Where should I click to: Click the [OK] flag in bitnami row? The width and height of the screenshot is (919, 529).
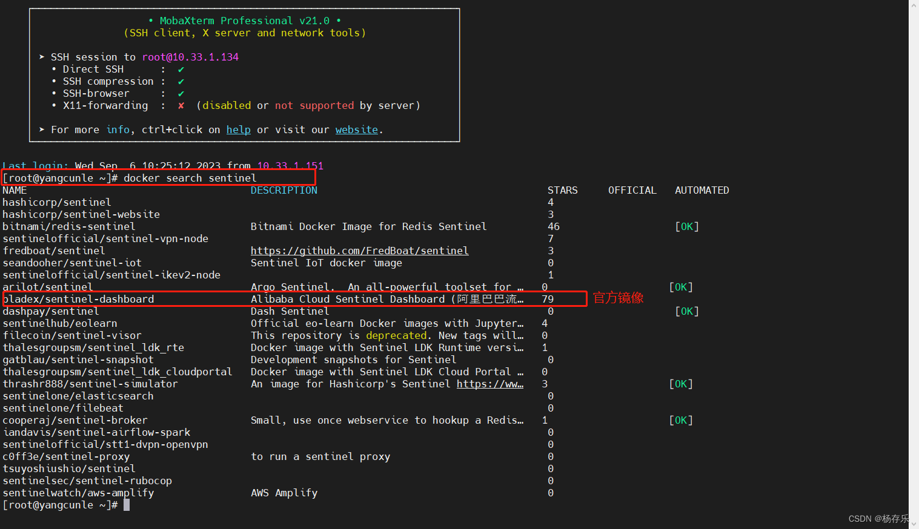(687, 226)
